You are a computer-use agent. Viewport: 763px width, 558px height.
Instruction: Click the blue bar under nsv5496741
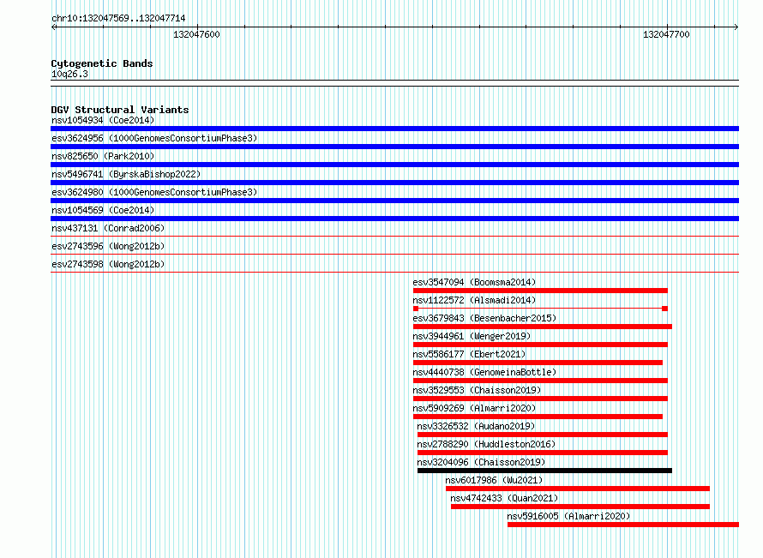pos(394,183)
